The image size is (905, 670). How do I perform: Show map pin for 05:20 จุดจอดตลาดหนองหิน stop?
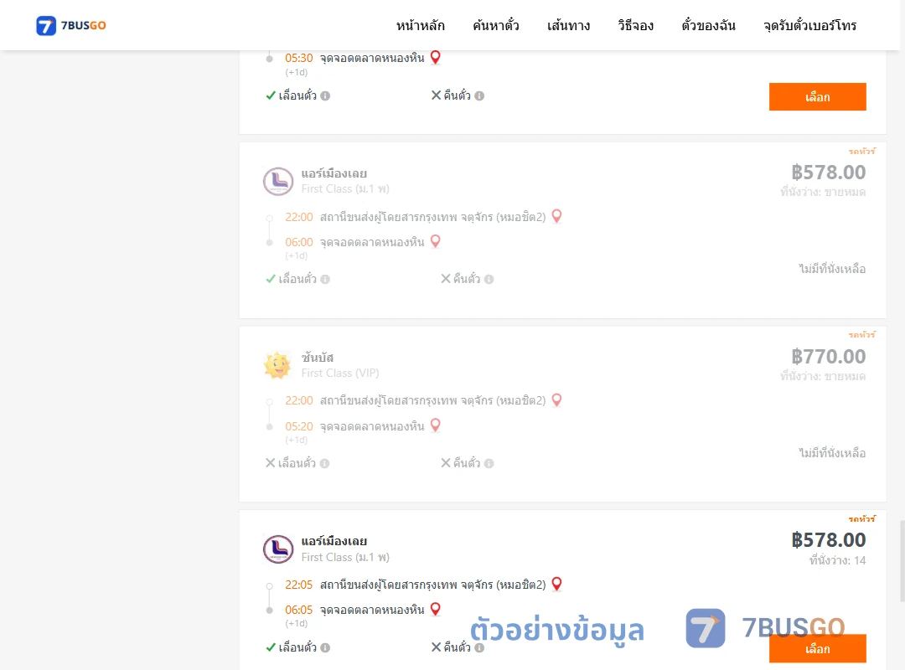[436, 425]
